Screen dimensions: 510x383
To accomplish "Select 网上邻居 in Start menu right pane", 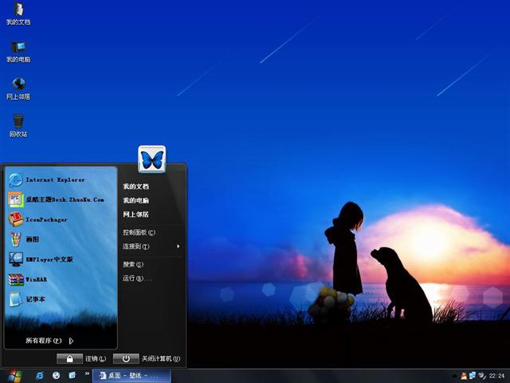I will (x=136, y=215).
